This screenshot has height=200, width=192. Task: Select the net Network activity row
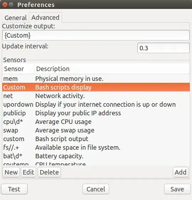(96, 96)
